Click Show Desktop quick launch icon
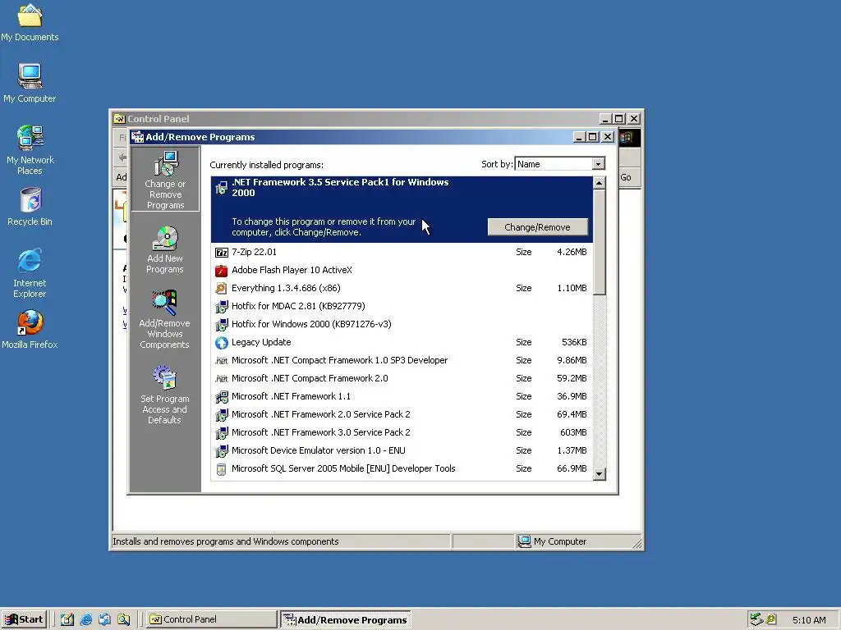 coord(67,619)
